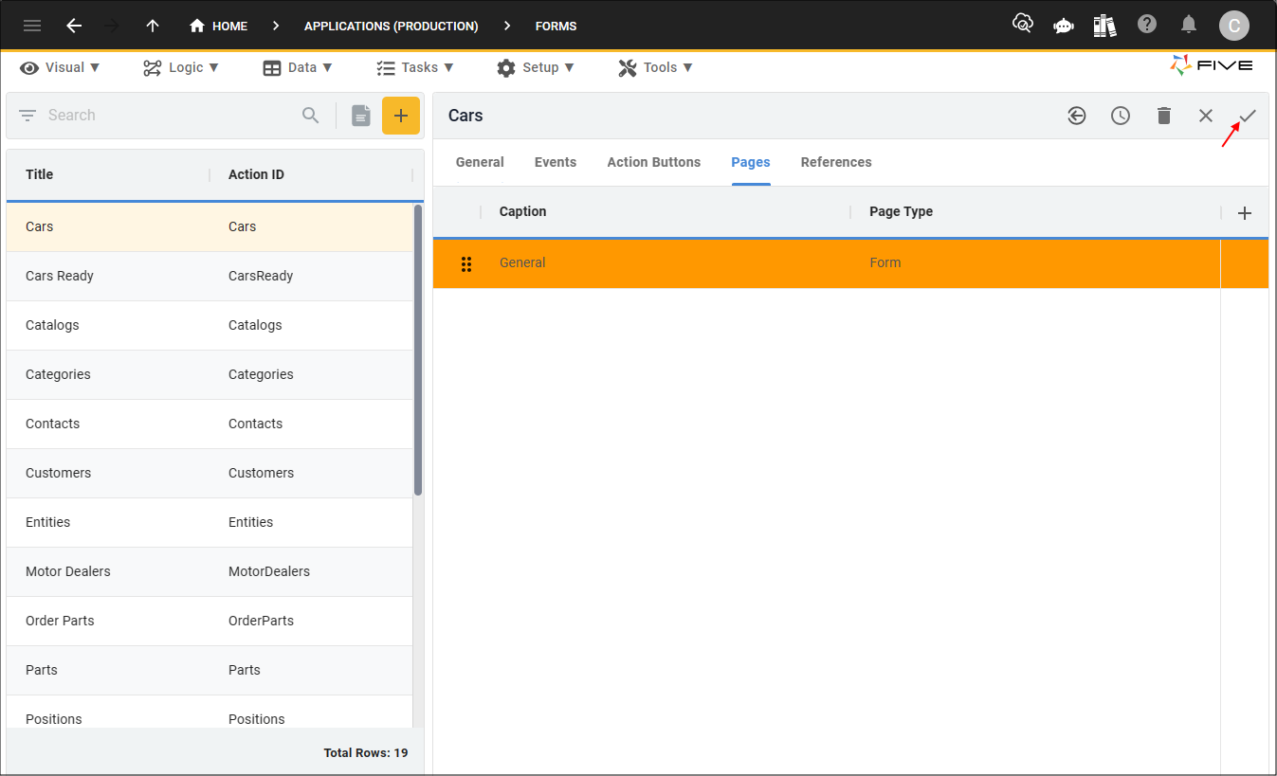Switch to the General tab

480,162
